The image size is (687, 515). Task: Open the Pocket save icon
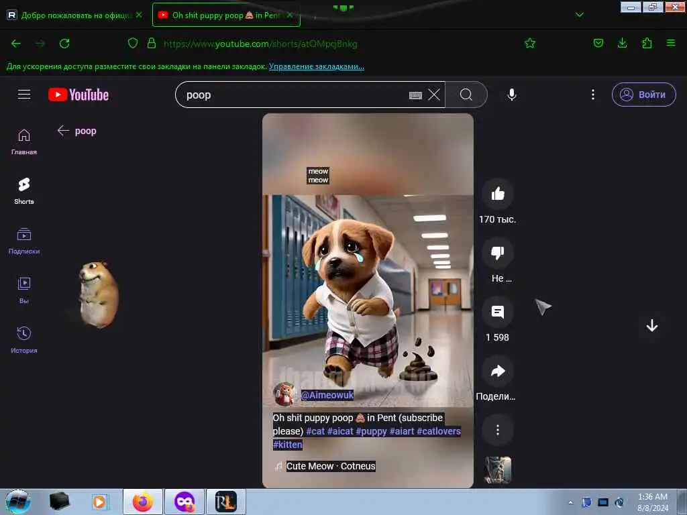[x=598, y=43]
